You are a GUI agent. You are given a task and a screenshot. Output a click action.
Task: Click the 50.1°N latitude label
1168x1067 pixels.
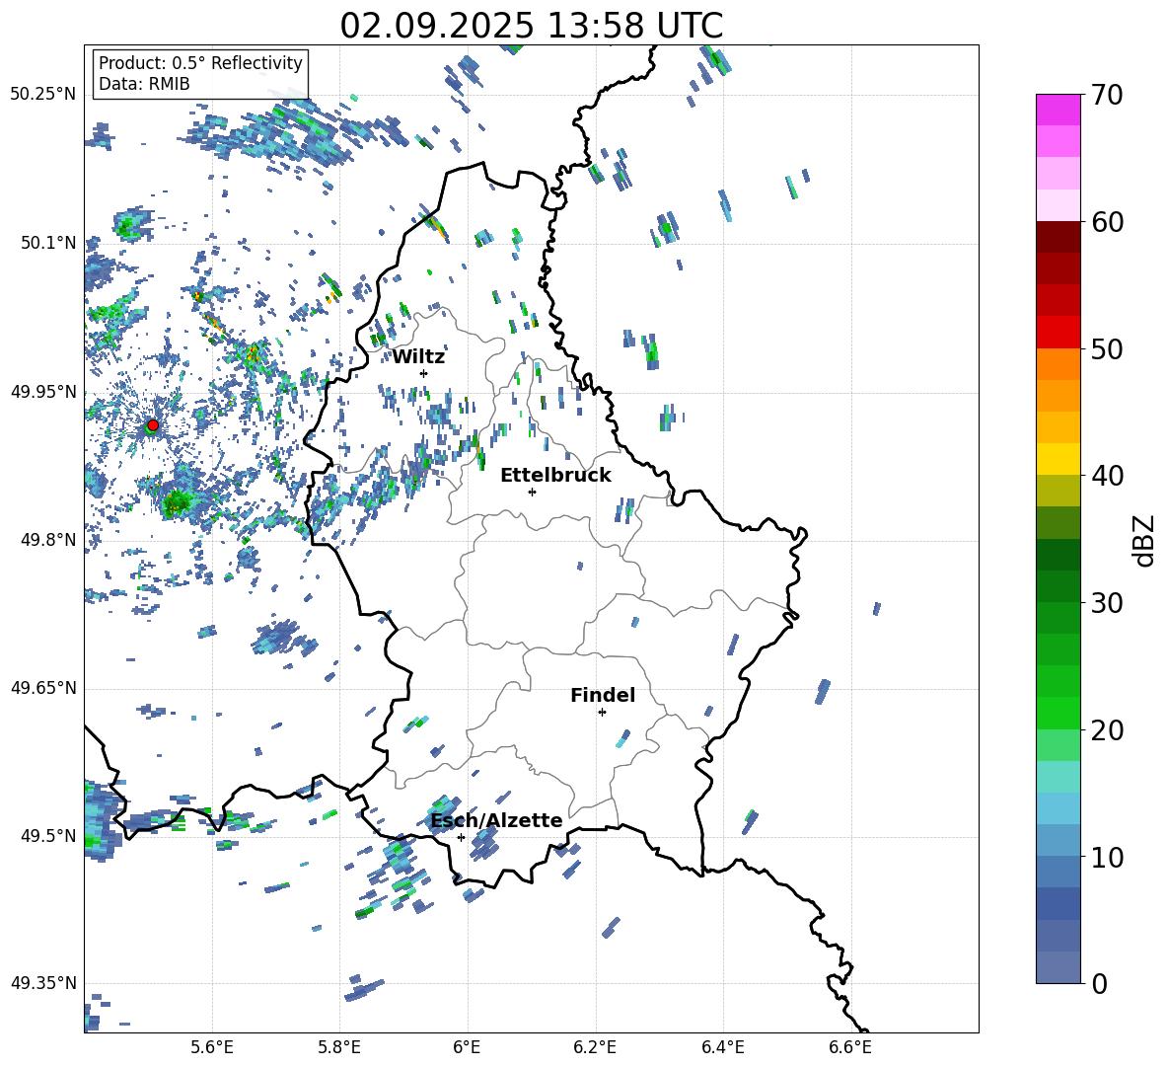pos(47,243)
